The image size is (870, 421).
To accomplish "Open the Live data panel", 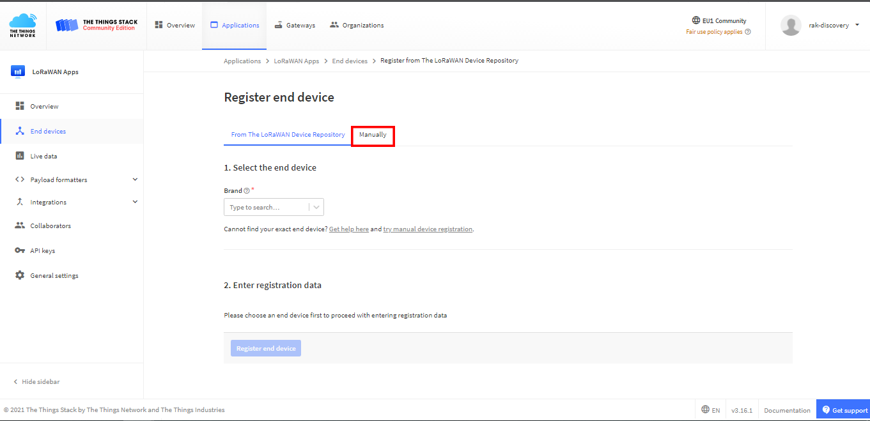I will click(45, 155).
